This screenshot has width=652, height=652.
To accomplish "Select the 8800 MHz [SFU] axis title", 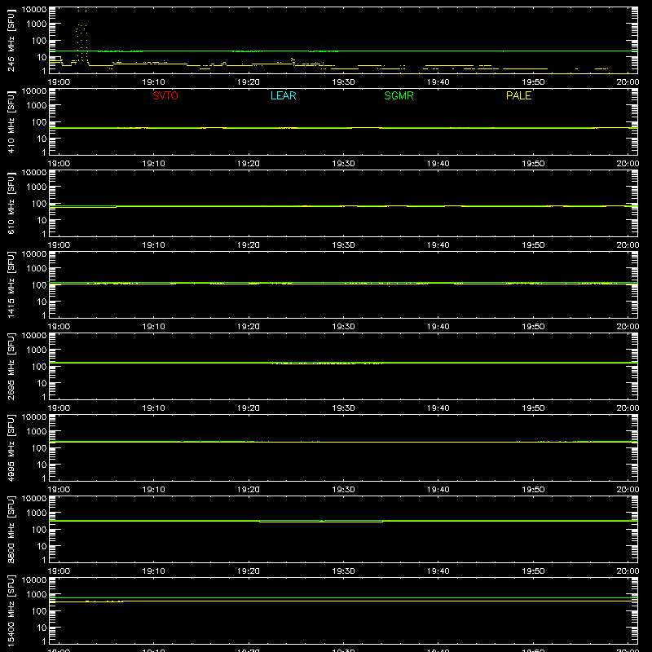I will point(11,529).
